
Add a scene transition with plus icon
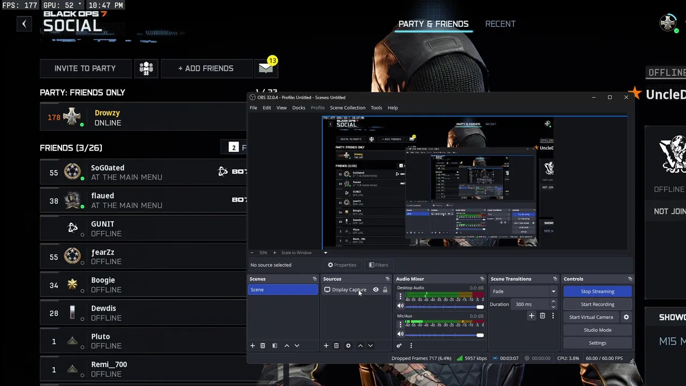click(532, 316)
